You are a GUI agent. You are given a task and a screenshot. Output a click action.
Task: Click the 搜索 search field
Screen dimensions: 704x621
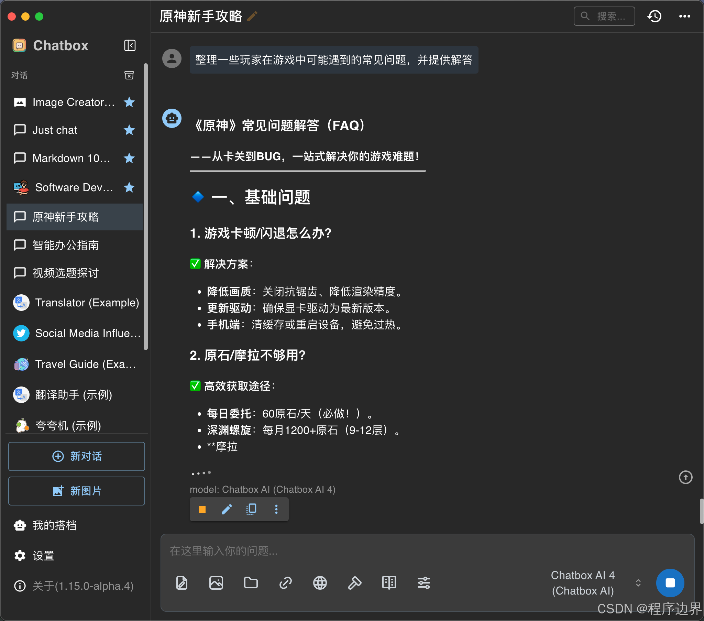[604, 16]
